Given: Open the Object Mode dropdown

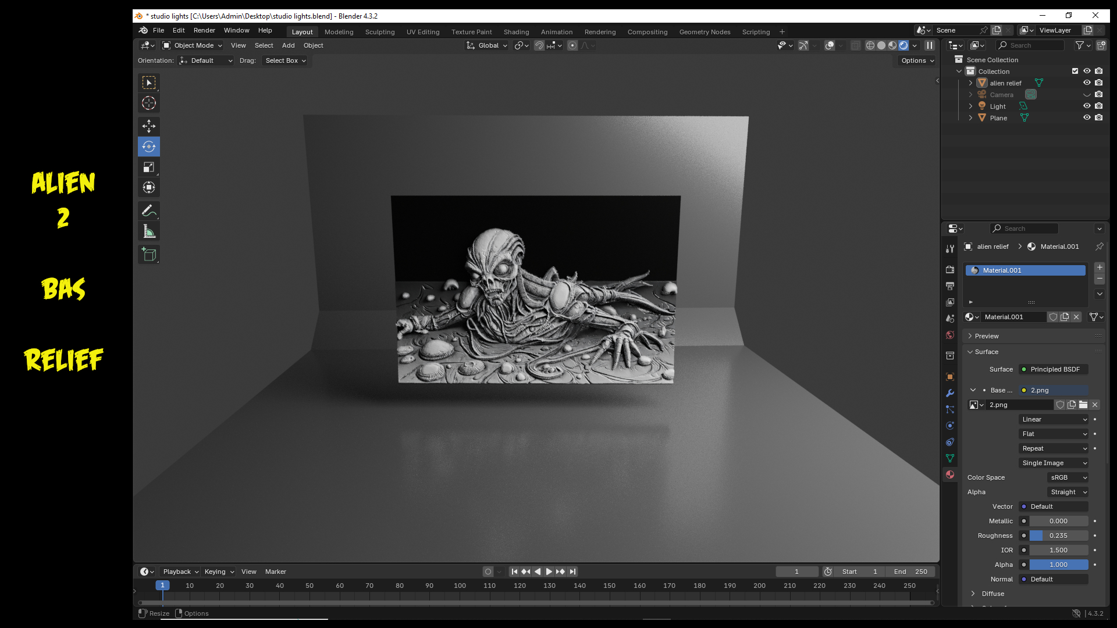Looking at the screenshot, I should pos(193,45).
